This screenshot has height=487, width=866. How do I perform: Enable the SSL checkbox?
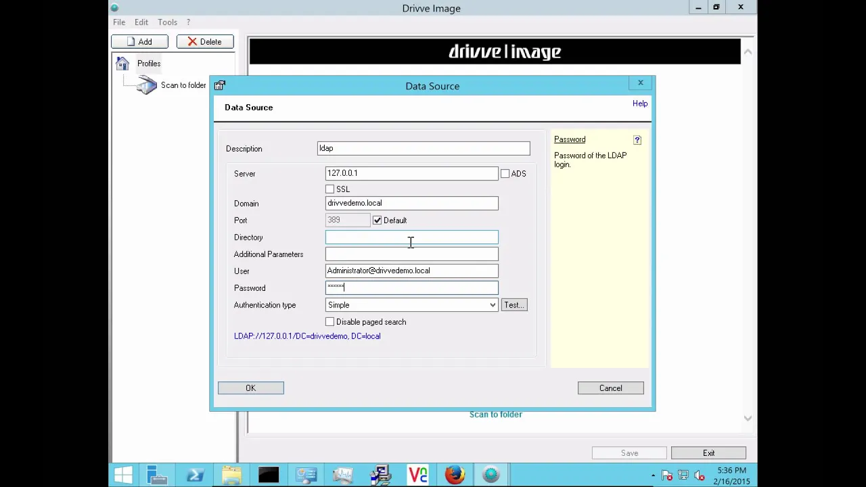tap(329, 189)
